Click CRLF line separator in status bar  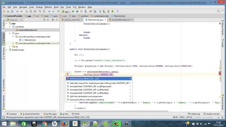pos(182,117)
